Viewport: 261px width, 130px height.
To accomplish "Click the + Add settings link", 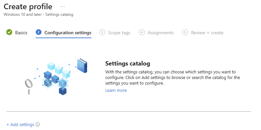I will coord(20,124).
